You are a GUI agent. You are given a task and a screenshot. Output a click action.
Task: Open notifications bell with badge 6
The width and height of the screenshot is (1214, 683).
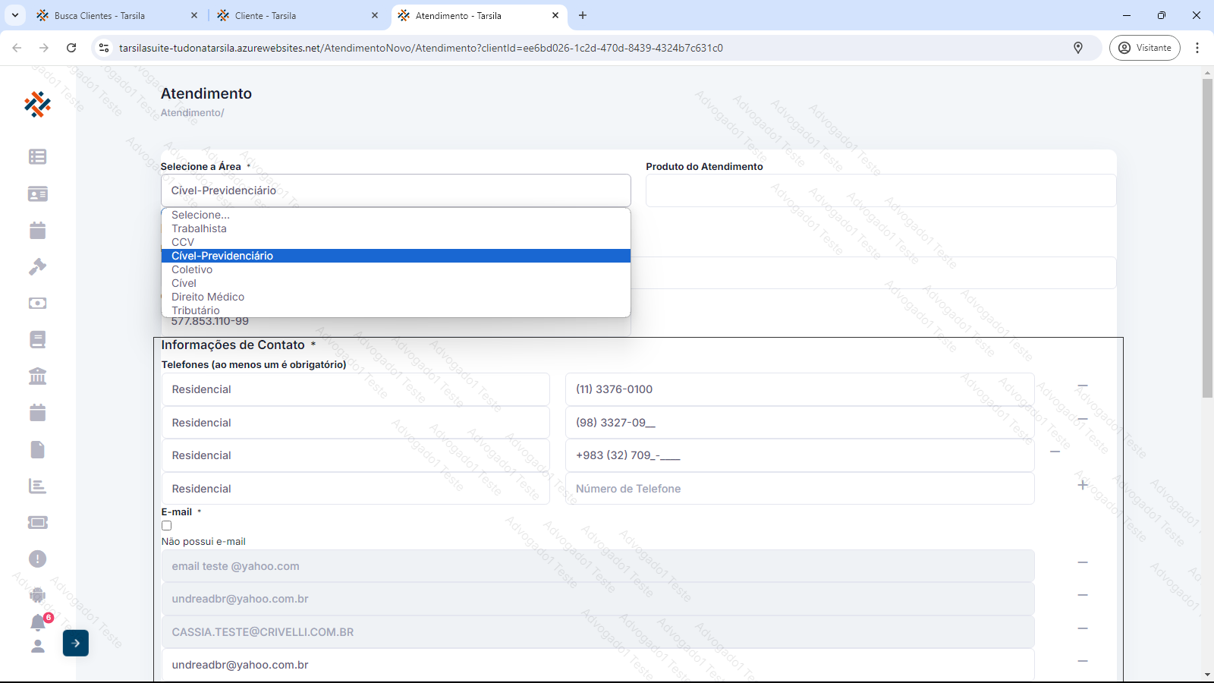tap(38, 622)
